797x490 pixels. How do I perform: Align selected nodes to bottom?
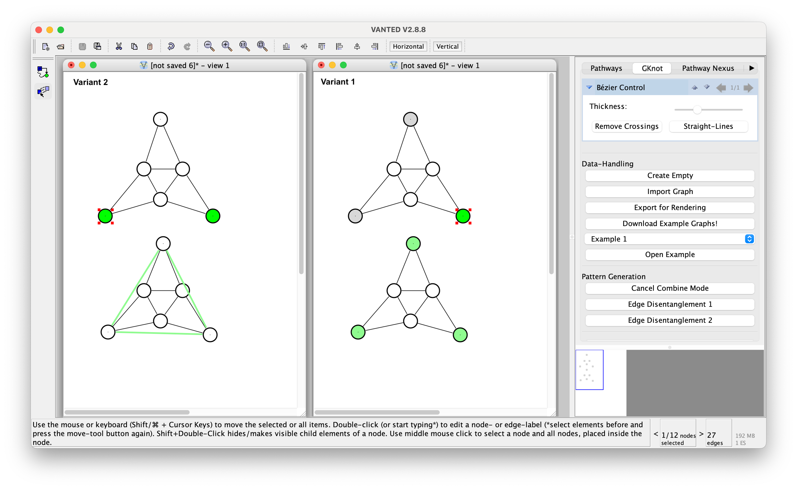click(x=286, y=46)
